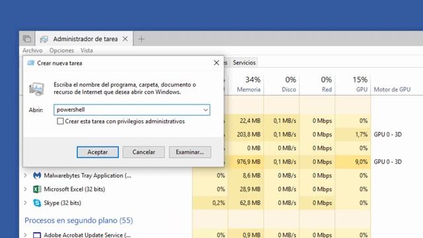This screenshot has width=423, height=238.
Task: Click the Crear nueva tarea title icon
Action: (x=31, y=63)
